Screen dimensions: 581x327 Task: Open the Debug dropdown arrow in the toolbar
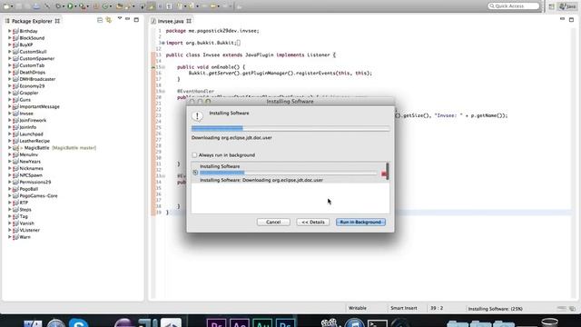pos(64,6)
